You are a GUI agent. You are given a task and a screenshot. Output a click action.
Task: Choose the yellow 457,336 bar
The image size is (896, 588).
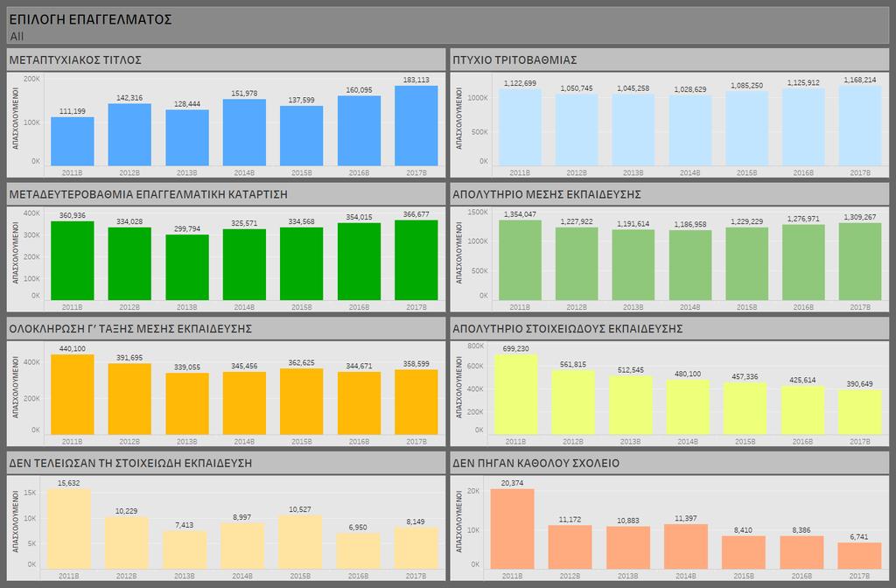tap(745, 409)
